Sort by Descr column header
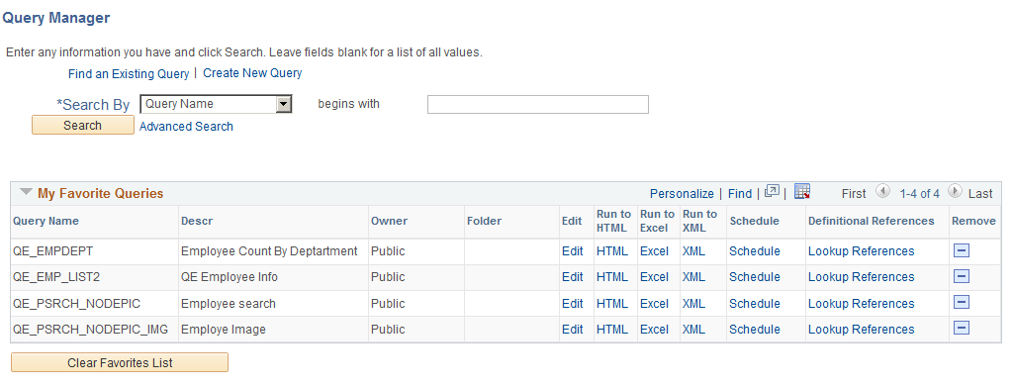The height and width of the screenshot is (387, 1013). point(197,221)
